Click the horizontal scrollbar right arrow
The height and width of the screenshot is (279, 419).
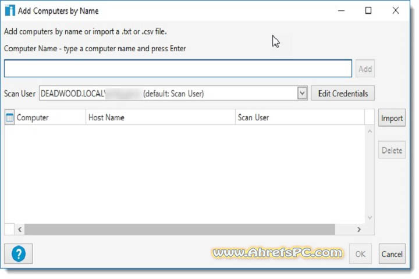point(359,230)
